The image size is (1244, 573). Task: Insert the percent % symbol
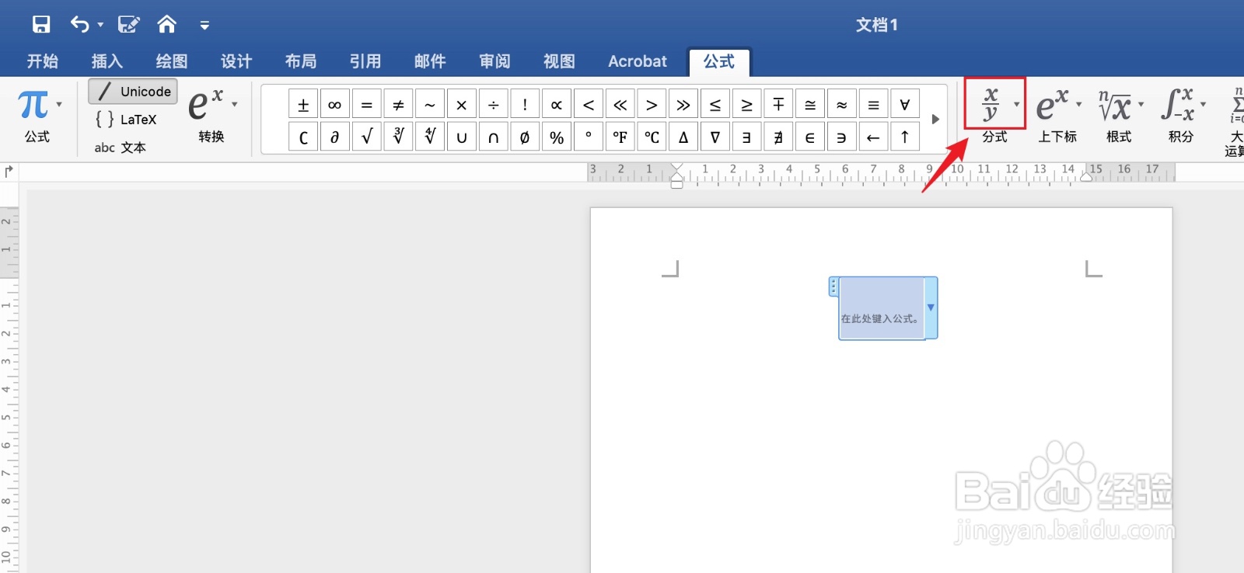[557, 137]
